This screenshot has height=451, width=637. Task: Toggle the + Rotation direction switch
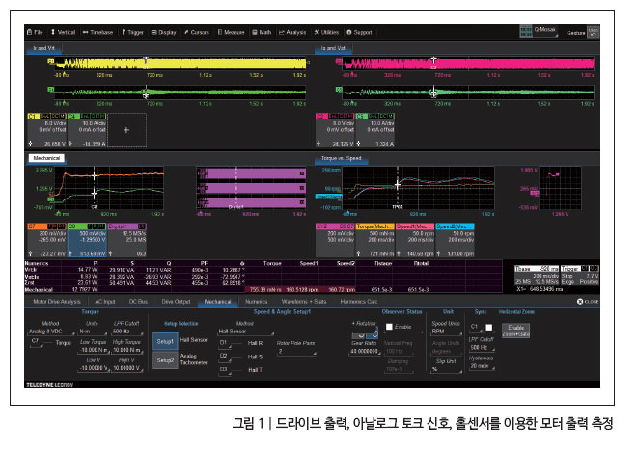[365, 334]
